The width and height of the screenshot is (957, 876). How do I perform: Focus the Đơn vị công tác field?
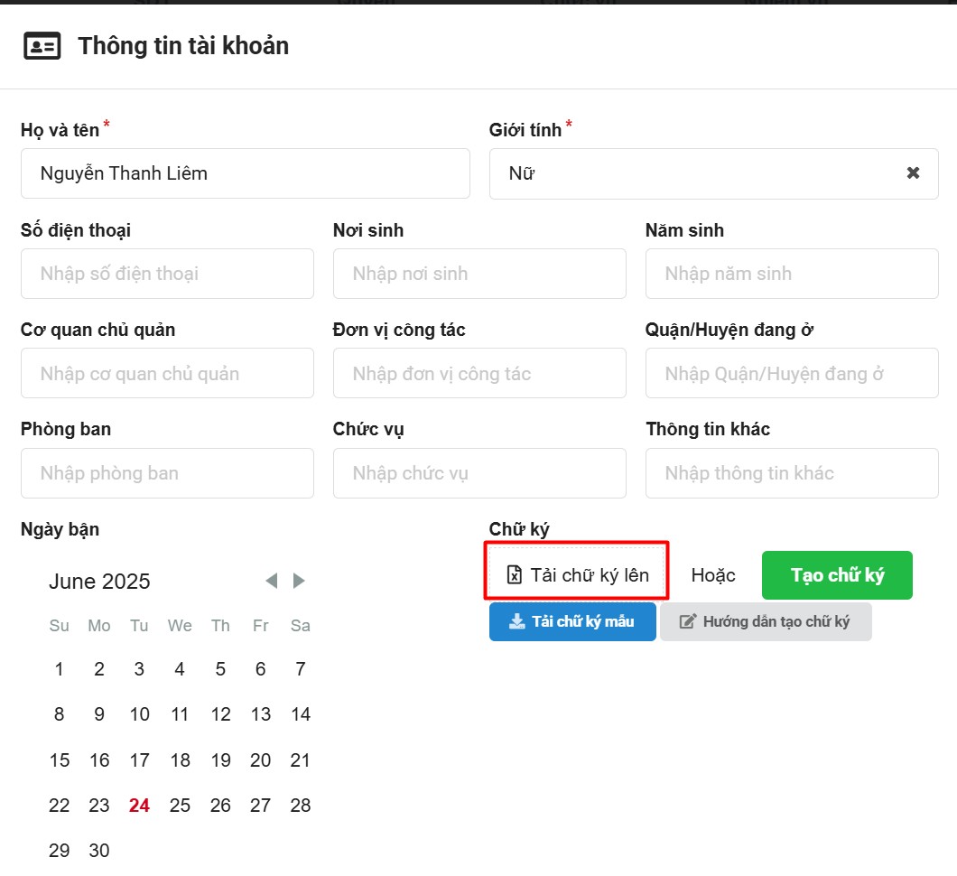479,374
